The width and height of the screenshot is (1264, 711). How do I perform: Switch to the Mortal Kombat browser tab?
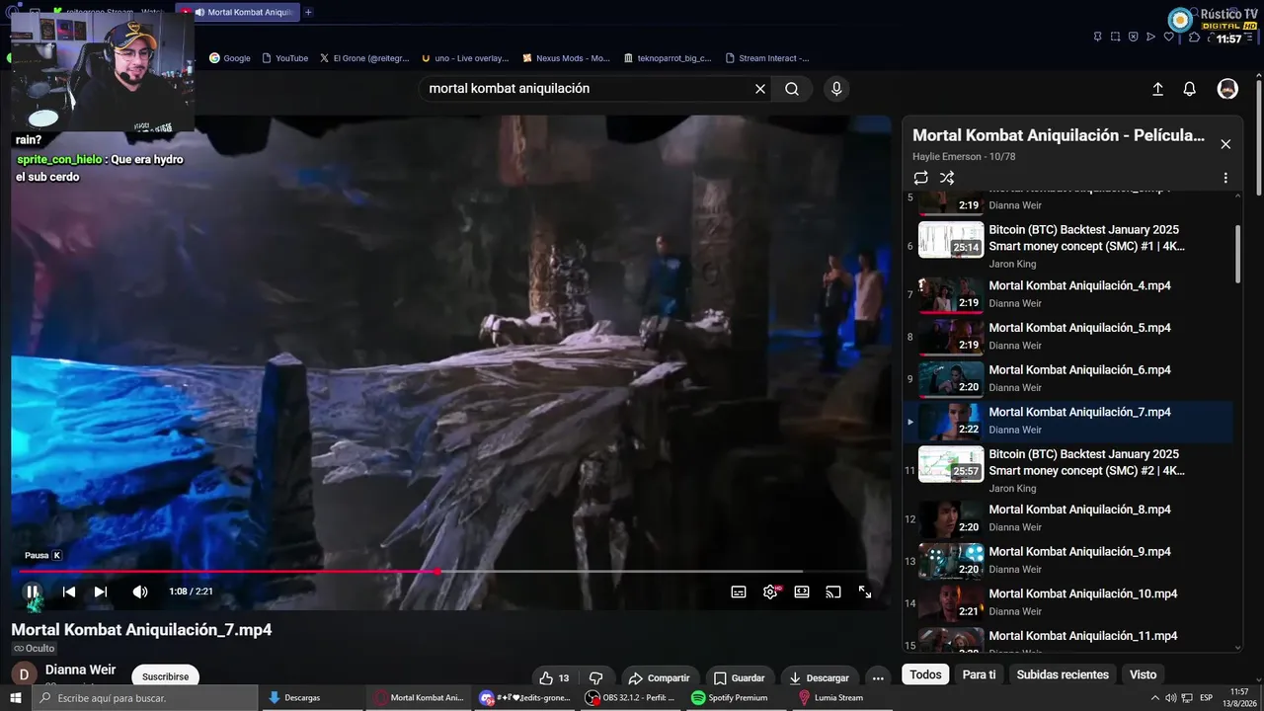click(238, 12)
